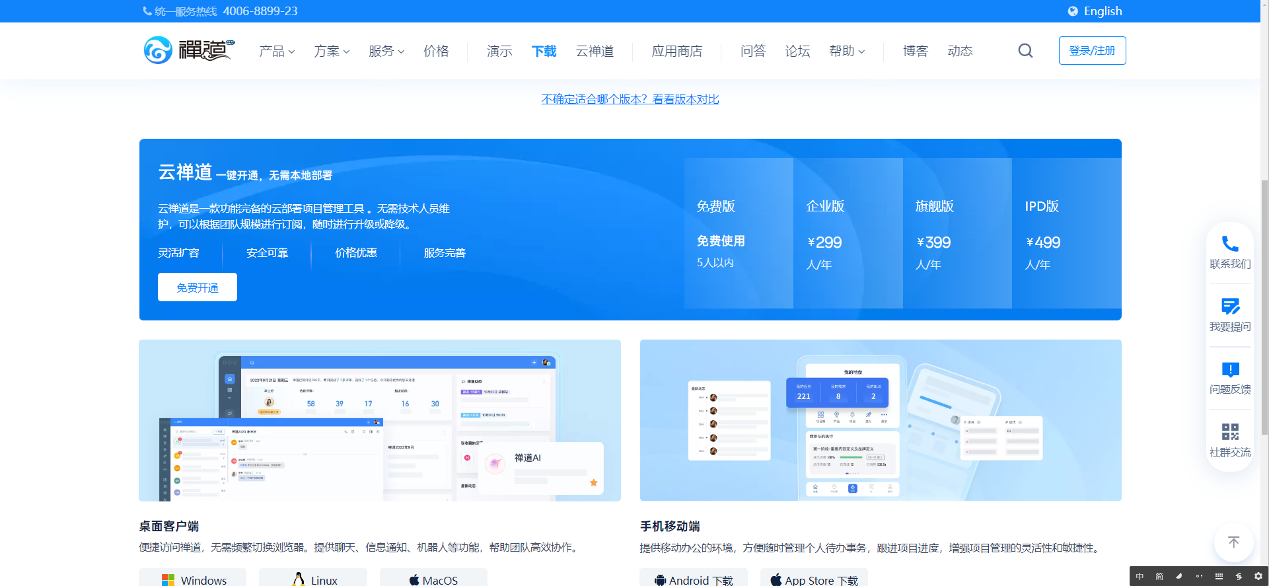Image resolution: width=1269 pixels, height=586 pixels.
Task: Open the 演示 nav item
Action: point(499,51)
